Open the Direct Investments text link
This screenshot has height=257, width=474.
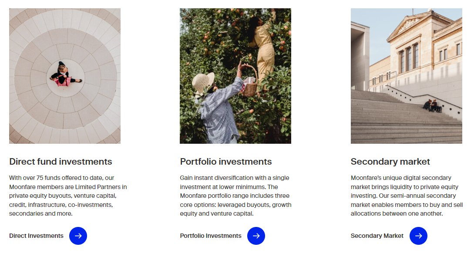point(36,236)
